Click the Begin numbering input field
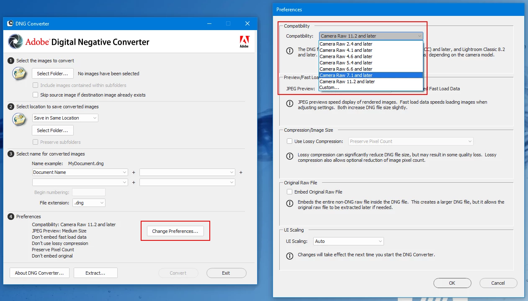This screenshot has width=528, height=301. (x=89, y=192)
